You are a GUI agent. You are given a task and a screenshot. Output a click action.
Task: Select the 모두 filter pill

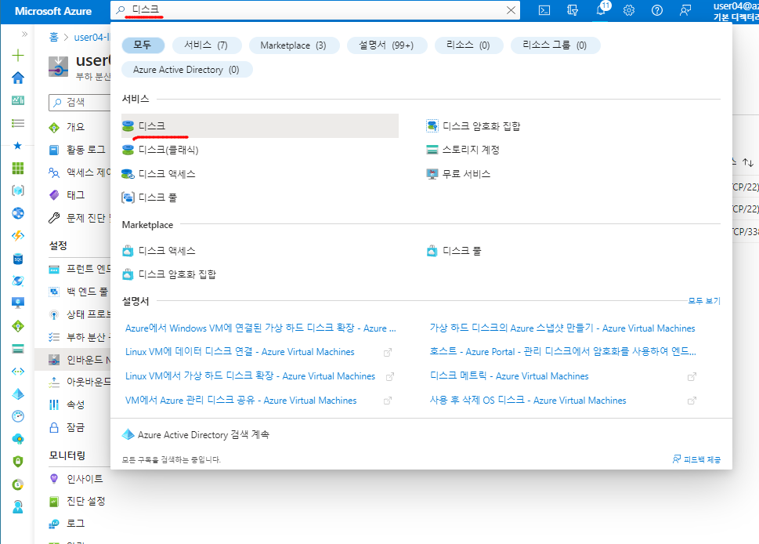(143, 45)
